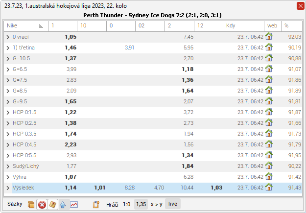Click the x > y button
The width and height of the screenshot is (306, 213).
coord(157,204)
